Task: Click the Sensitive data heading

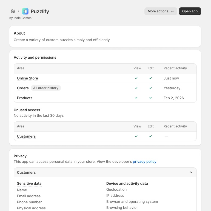Action: tap(29, 183)
